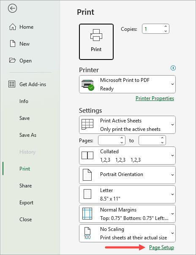Open the Letter paper size dropdown

128,194
